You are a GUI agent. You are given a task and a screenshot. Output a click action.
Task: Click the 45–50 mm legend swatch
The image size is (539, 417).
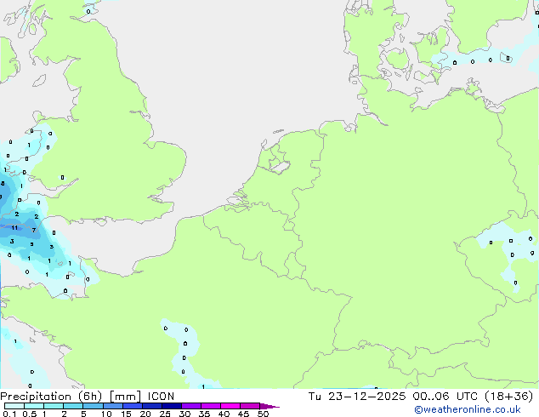250,406
